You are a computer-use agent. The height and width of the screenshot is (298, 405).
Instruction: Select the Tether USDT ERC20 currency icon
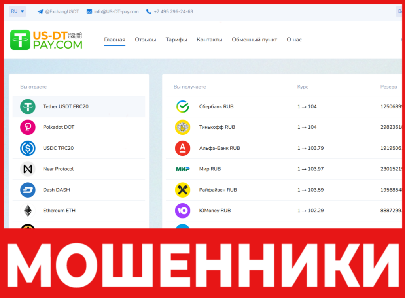[27, 106]
